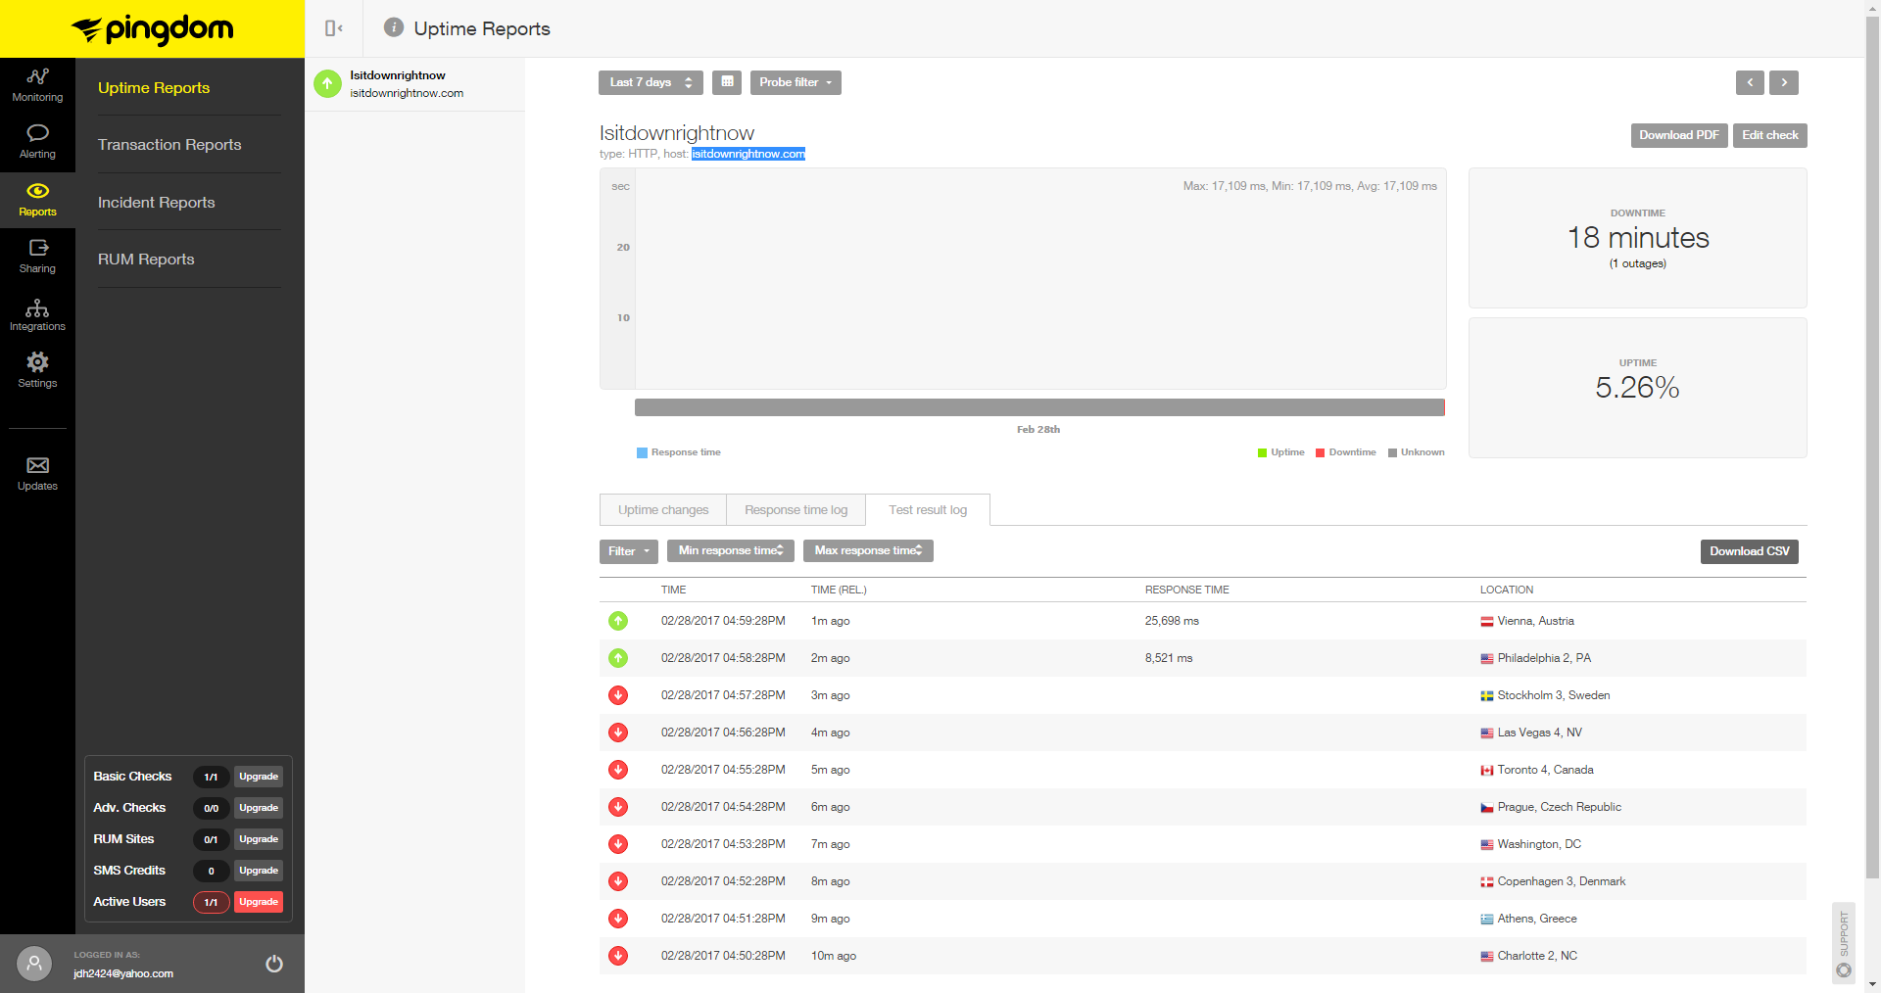The image size is (1881, 993).
Task: Click the Download CSV button
Action: click(1750, 551)
